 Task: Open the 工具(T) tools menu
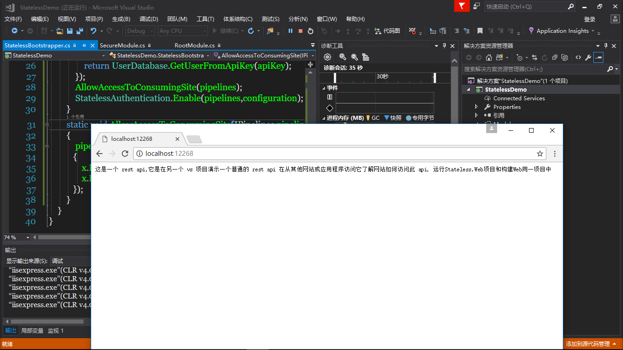point(205,19)
